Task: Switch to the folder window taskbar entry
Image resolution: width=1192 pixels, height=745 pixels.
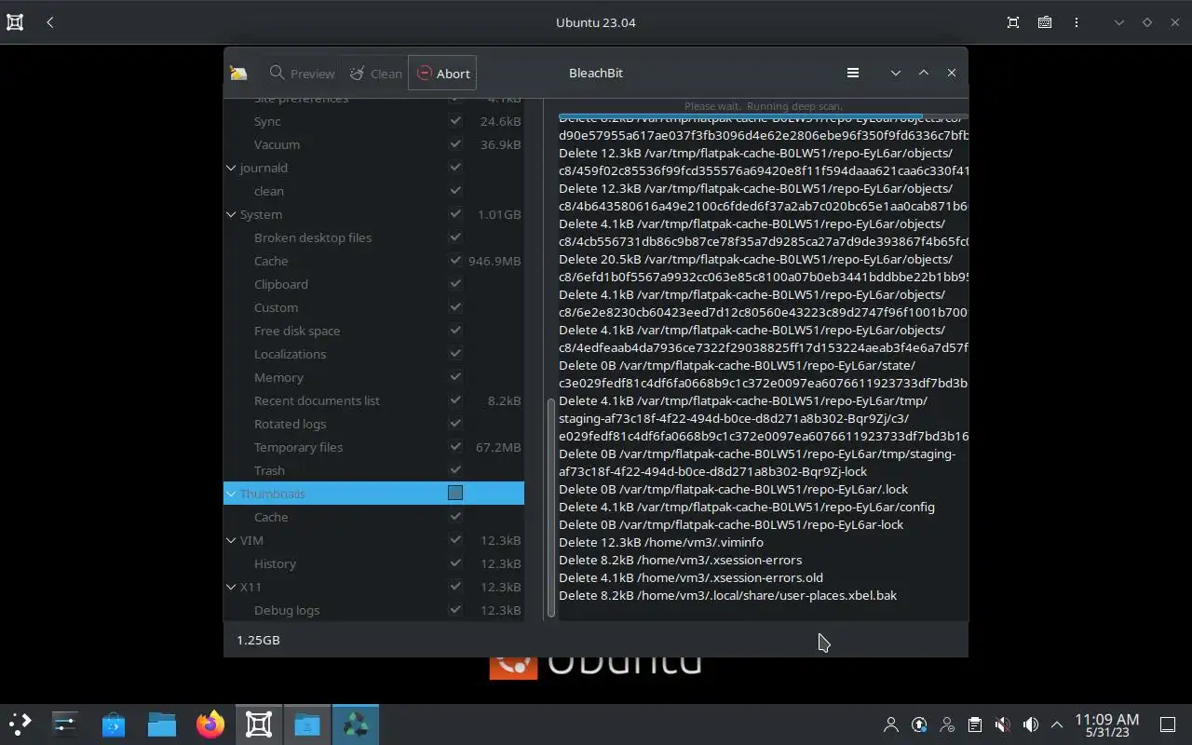Action: pos(307,725)
